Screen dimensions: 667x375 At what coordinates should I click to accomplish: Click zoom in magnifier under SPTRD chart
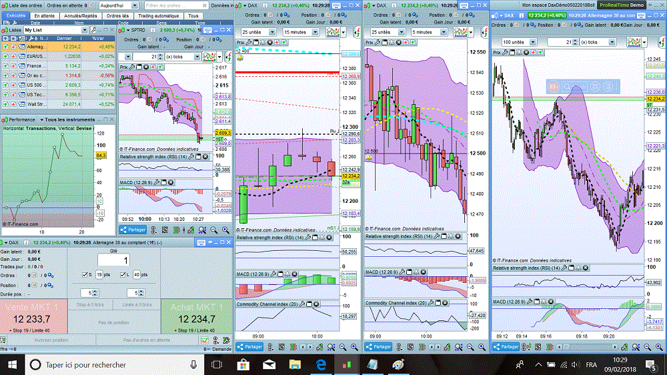225,230
